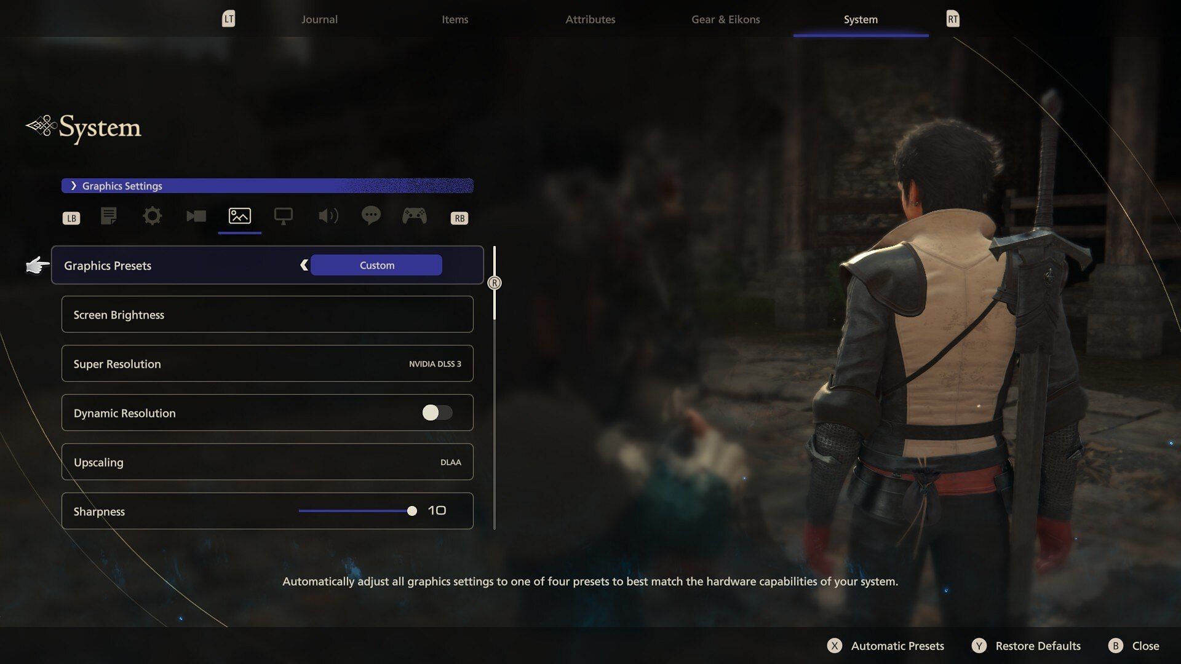The width and height of the screenshot is (1181, 664).
Task: Collapse the Graphics Settings expander
Action: [73, 185]
